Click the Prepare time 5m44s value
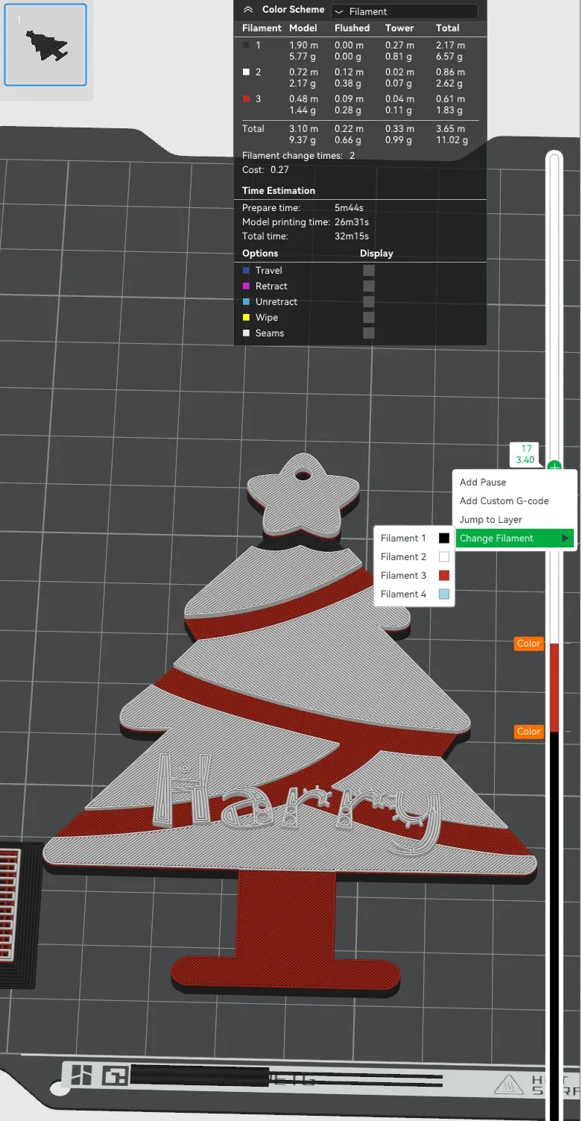 (349, 208)
